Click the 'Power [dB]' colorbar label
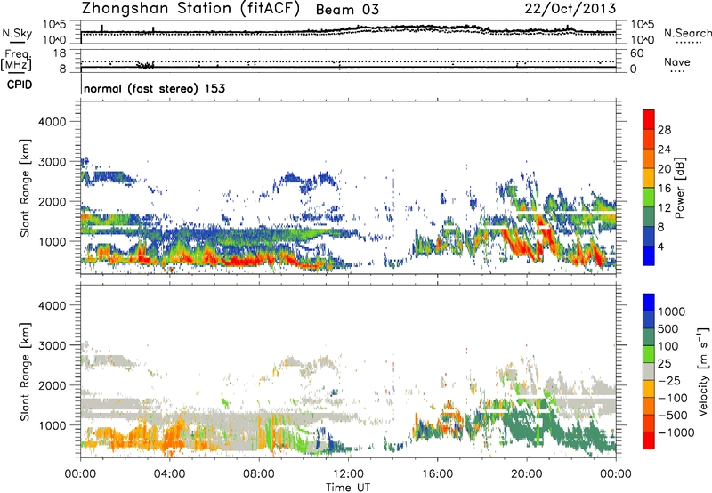The image size is (712, 493). 679,188
